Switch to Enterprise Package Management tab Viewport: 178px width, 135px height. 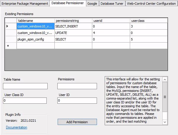25,4
